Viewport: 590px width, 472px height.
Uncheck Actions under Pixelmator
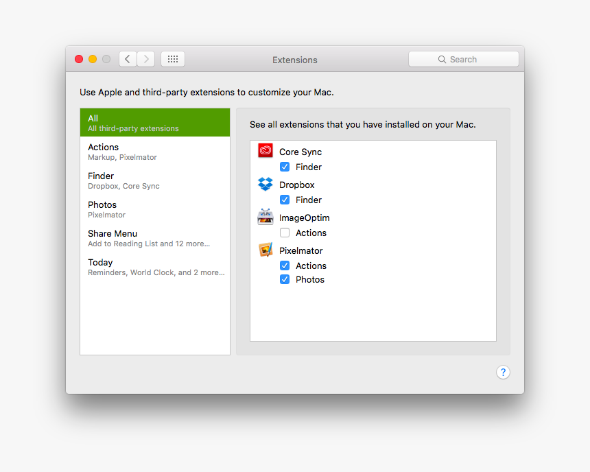coord(285,265)
